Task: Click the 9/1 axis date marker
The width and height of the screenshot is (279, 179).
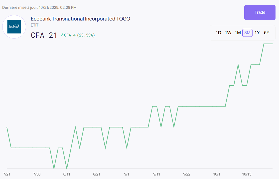Action: pos(127,174)
